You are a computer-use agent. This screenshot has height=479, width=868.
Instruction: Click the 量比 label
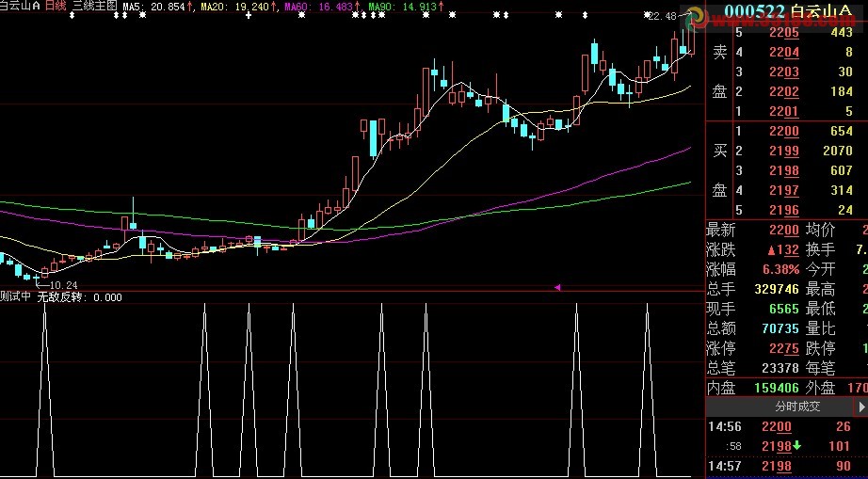[820, 329]
